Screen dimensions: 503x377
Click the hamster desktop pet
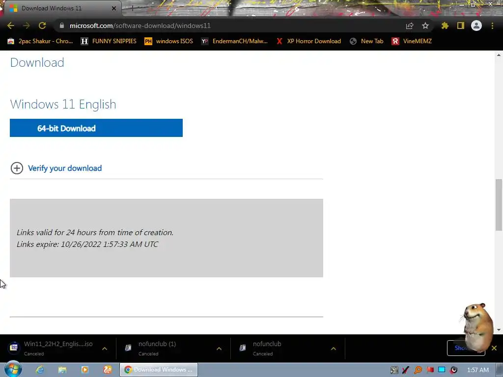click(478, 327)
